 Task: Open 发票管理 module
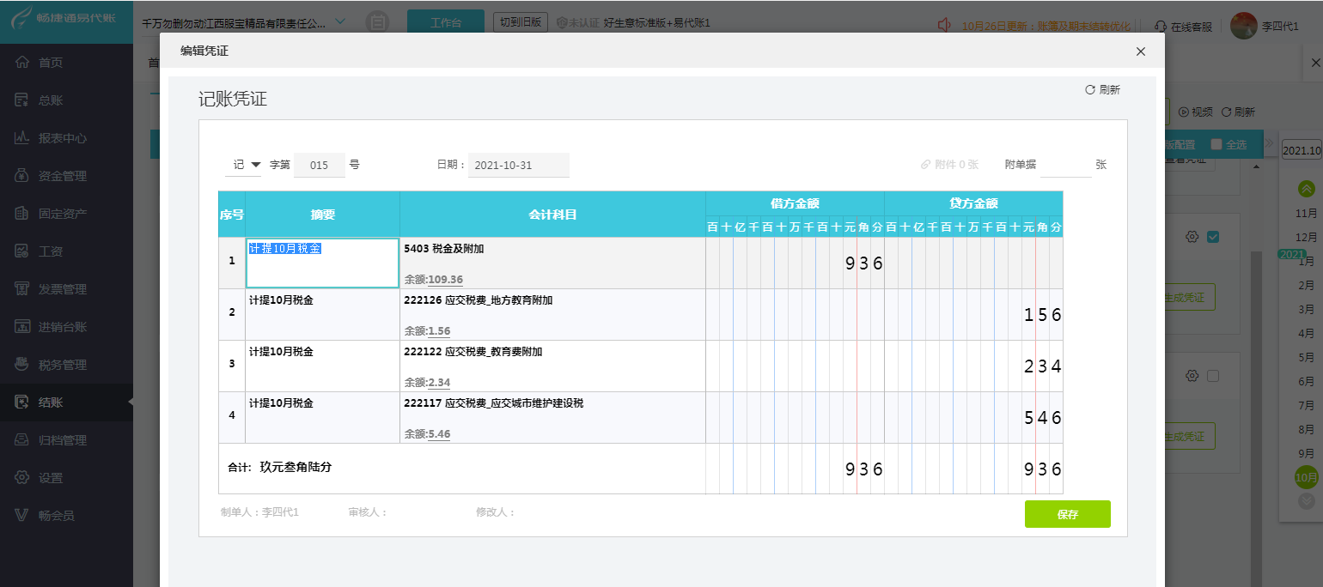pyautogui.click(x=66, y=289)
